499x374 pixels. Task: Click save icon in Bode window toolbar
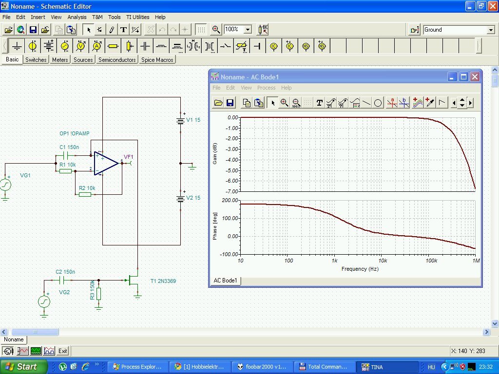coord(230,103)
